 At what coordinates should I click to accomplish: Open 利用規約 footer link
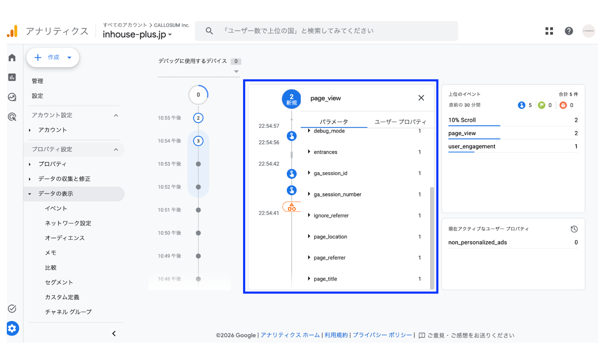point(336,335)
